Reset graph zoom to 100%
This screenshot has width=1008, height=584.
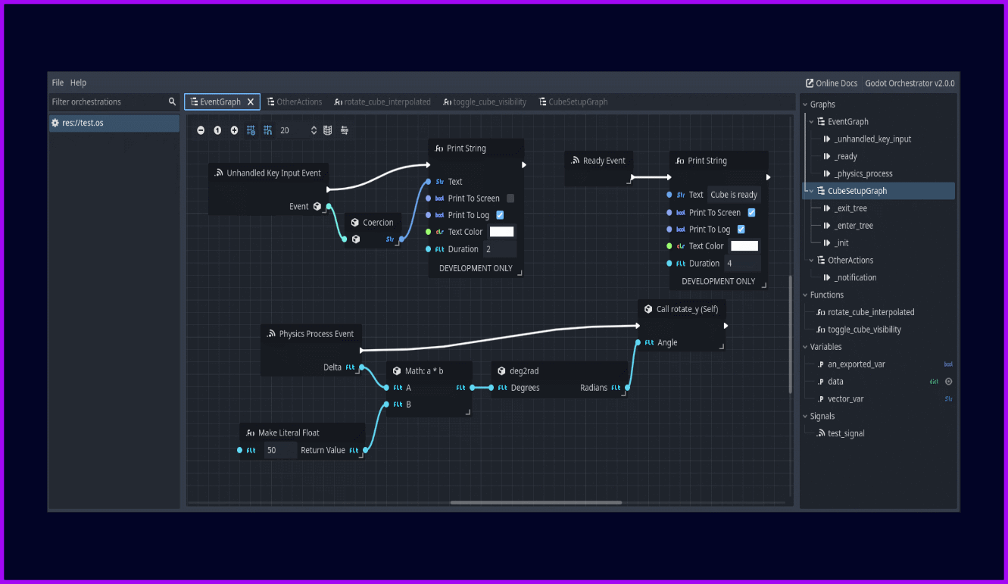217,130
